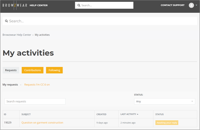This screenshot has width=200, height=130.
Task: Open Question on garment construction request
Action: point(42,123)
